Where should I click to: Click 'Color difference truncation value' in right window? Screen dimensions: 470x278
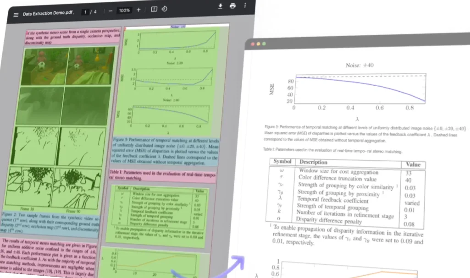point(337,179)
